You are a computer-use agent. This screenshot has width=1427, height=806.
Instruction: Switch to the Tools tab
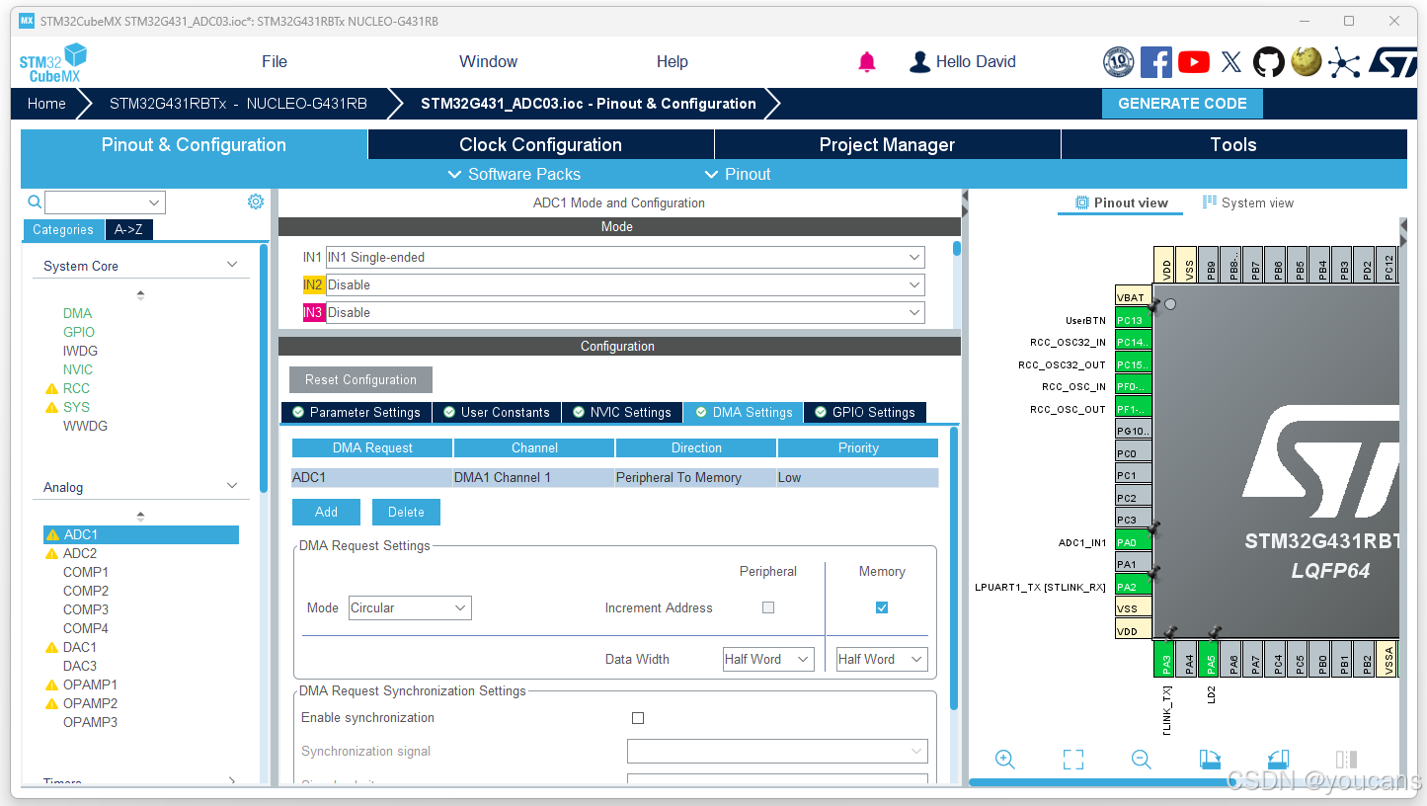click(x=1233, y=145)
